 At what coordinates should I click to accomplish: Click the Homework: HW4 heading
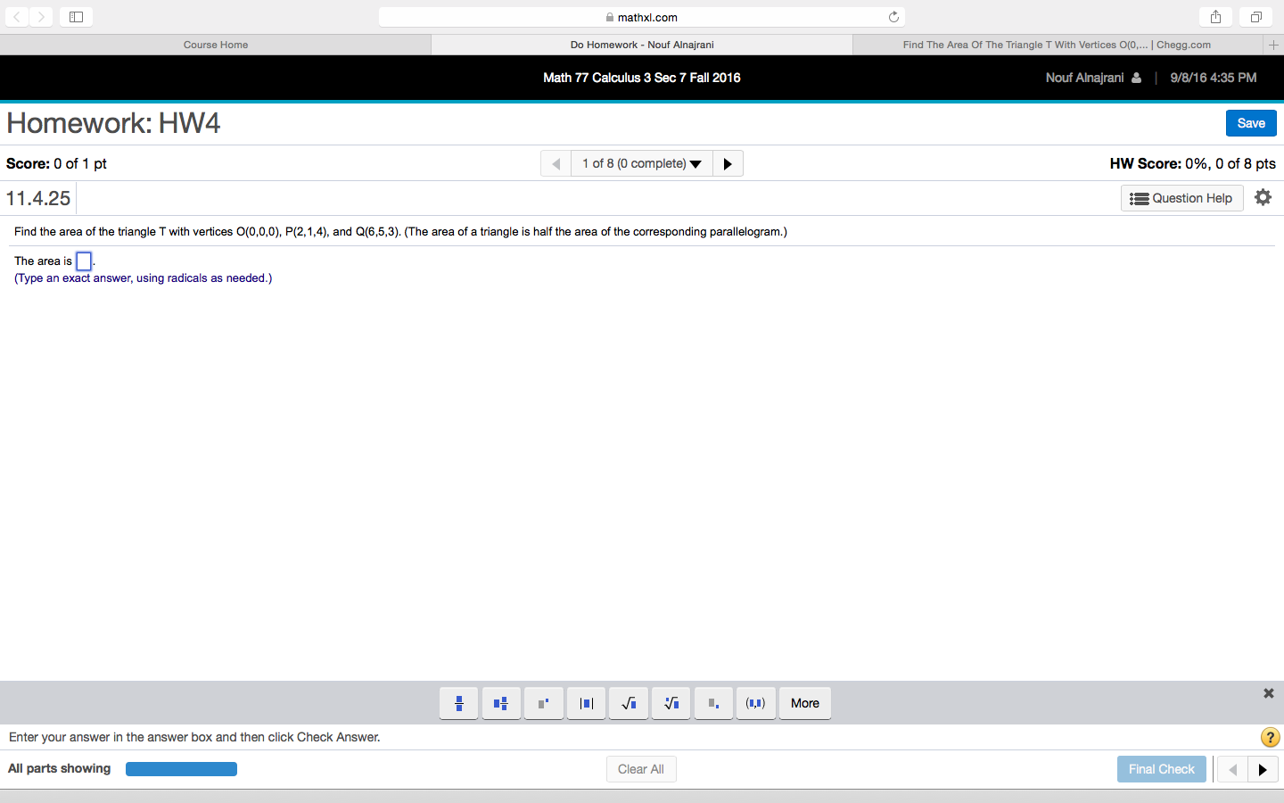(113, 123)
